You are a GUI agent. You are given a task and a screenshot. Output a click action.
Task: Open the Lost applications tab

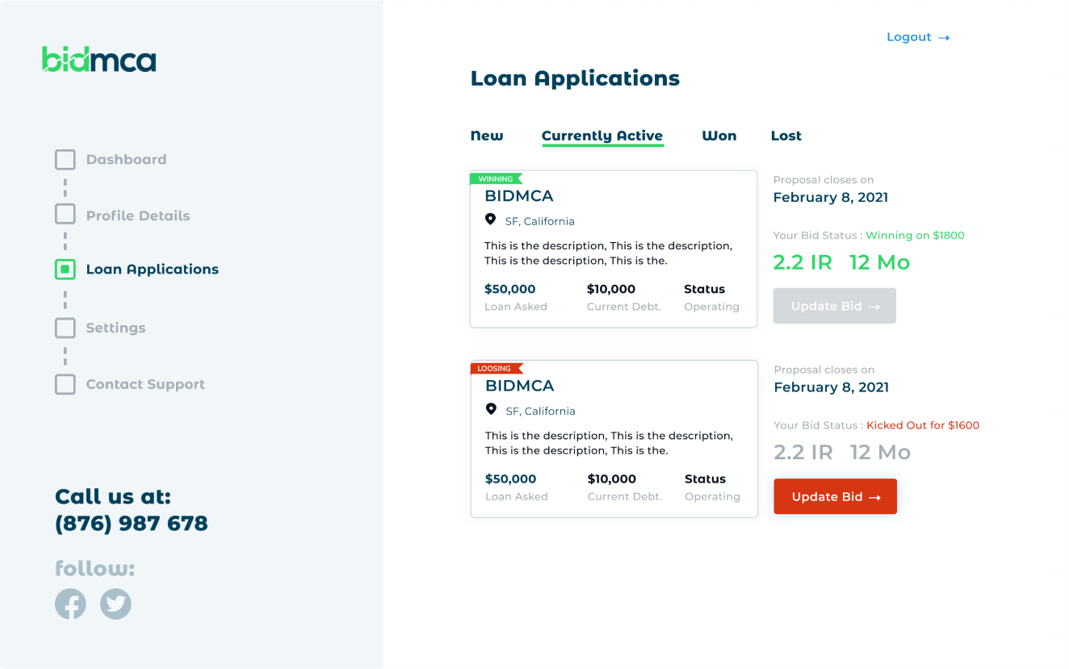[786, 136]
